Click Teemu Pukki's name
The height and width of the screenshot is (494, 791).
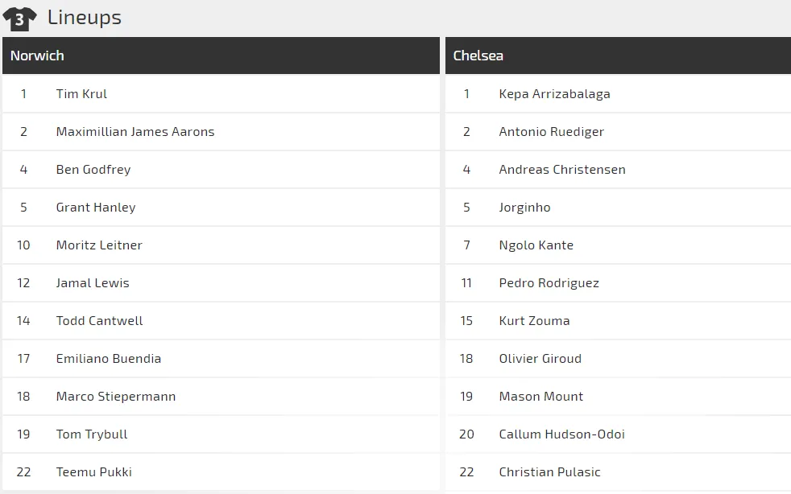(x=94, y=472)
